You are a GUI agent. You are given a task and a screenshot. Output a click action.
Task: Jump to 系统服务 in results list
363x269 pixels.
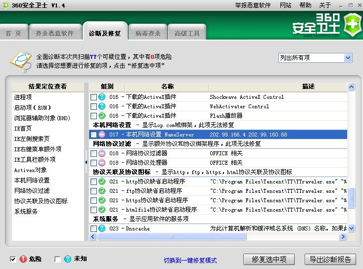click(26, 211)
